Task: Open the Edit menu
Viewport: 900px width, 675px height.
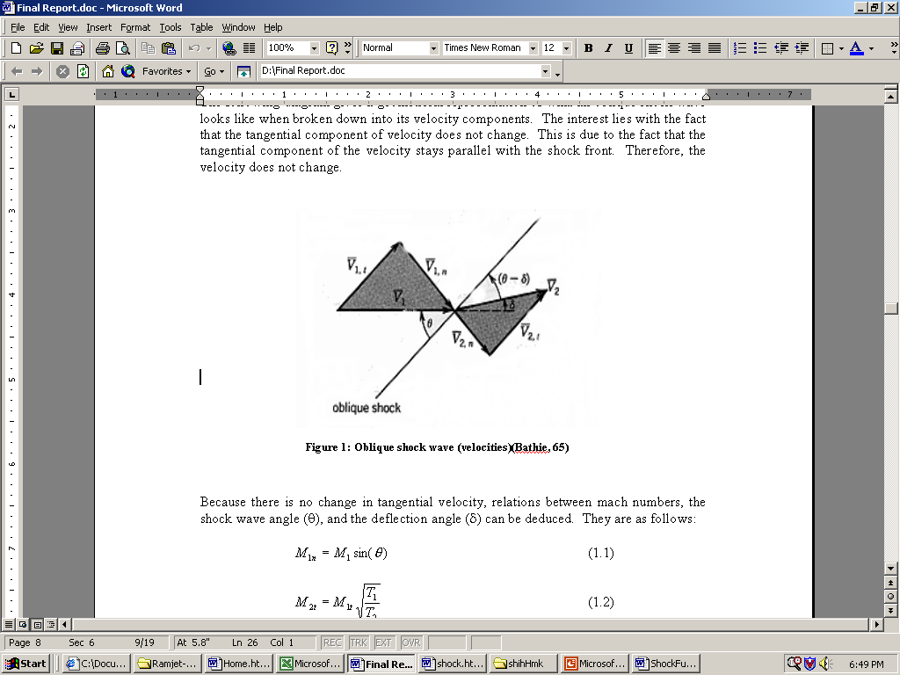Action: pos(41,27)
